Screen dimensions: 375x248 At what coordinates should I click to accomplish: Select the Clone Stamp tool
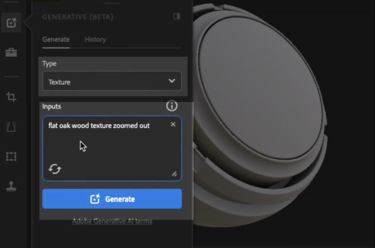[11, 186]
